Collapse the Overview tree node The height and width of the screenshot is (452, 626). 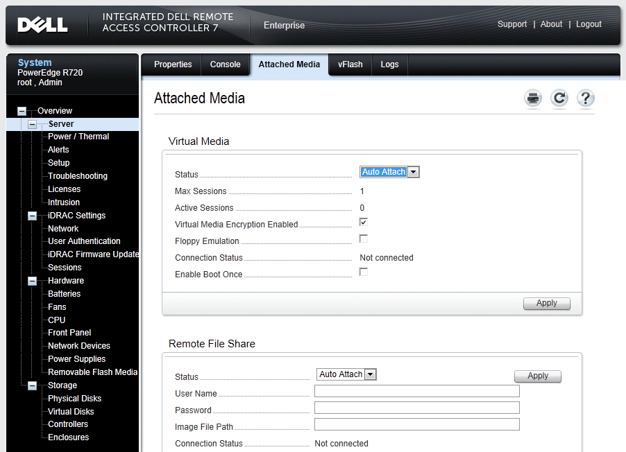(x=22, y=111)
